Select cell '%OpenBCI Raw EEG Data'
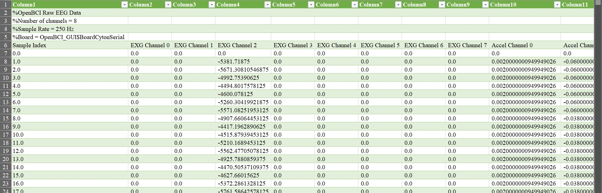602x193 pixels. click(x=70, y=13)
